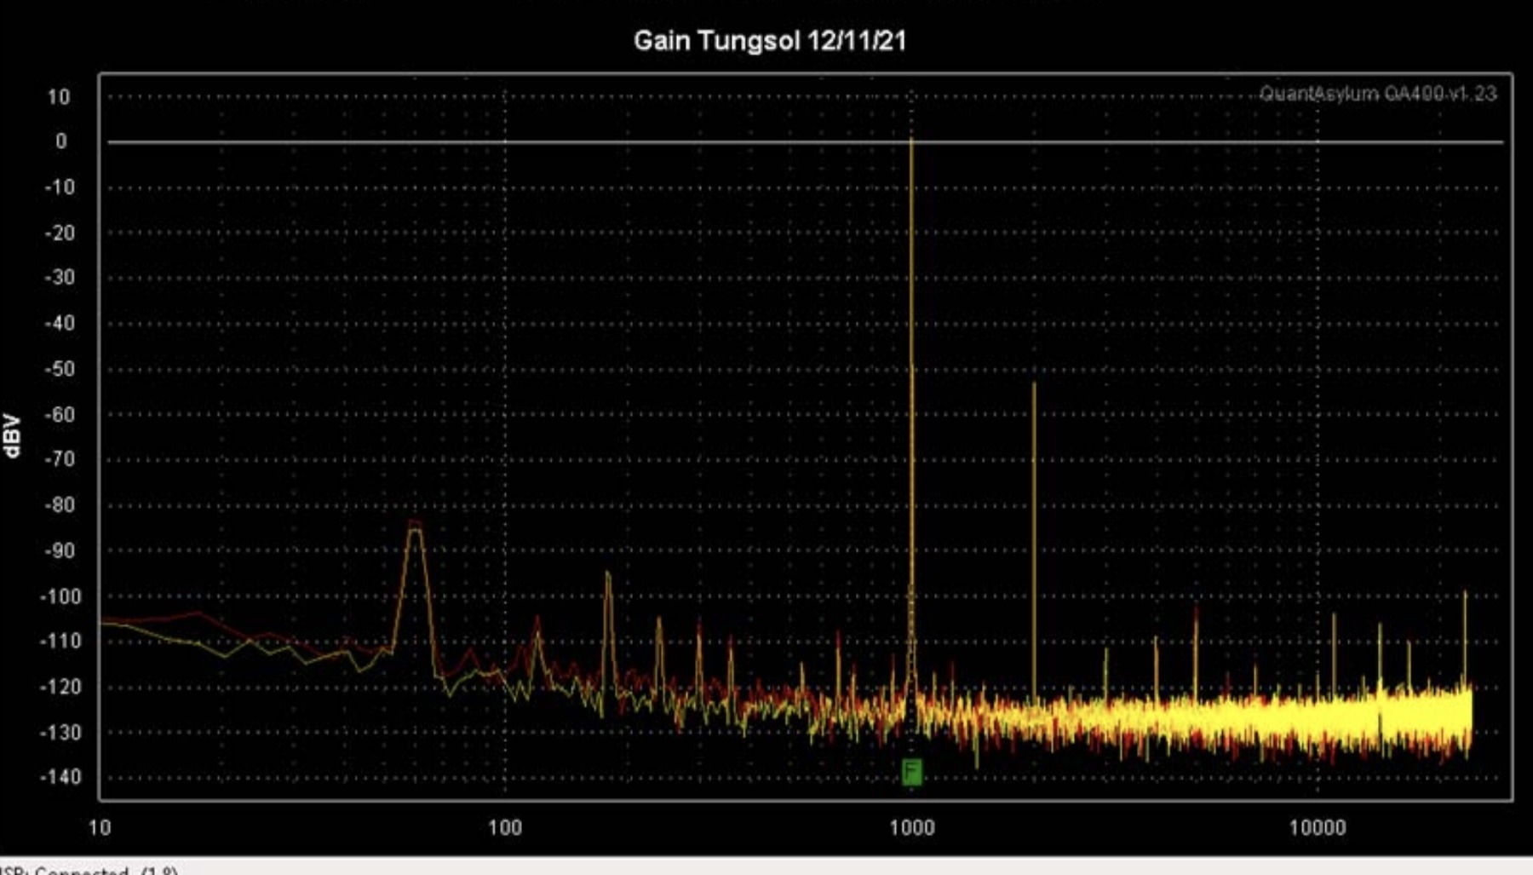Click the 1000 Hz frequency axis label
Image resolution: width=1533 pixels, height=875 pixels.
[911, 827]
